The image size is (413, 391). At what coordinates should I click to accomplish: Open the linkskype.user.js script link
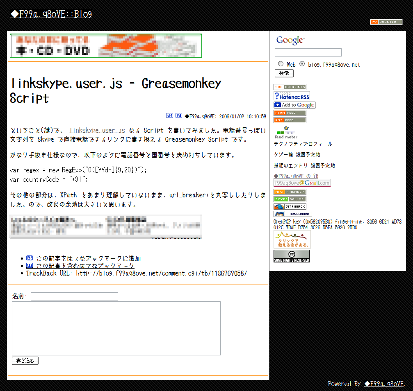[x=97, y=131]
